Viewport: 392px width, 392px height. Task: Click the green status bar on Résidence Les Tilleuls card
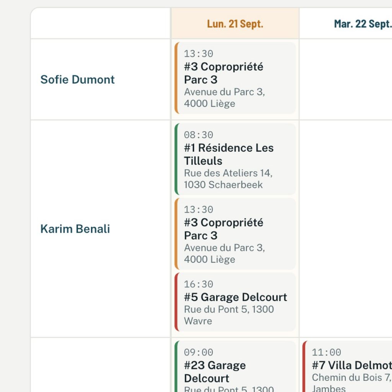coord(176,159)
